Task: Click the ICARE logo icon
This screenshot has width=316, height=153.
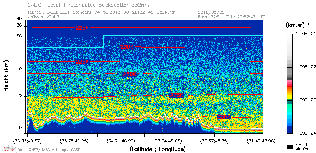Action: point(9,149)
